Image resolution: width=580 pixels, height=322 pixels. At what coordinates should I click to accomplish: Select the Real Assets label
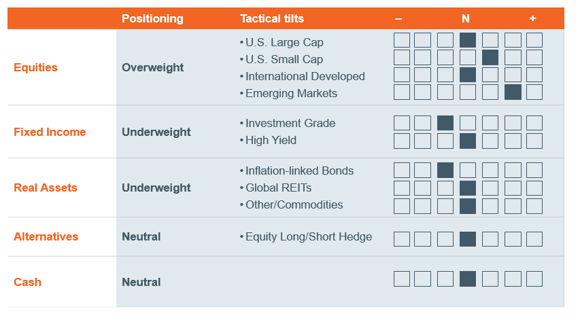46,187
